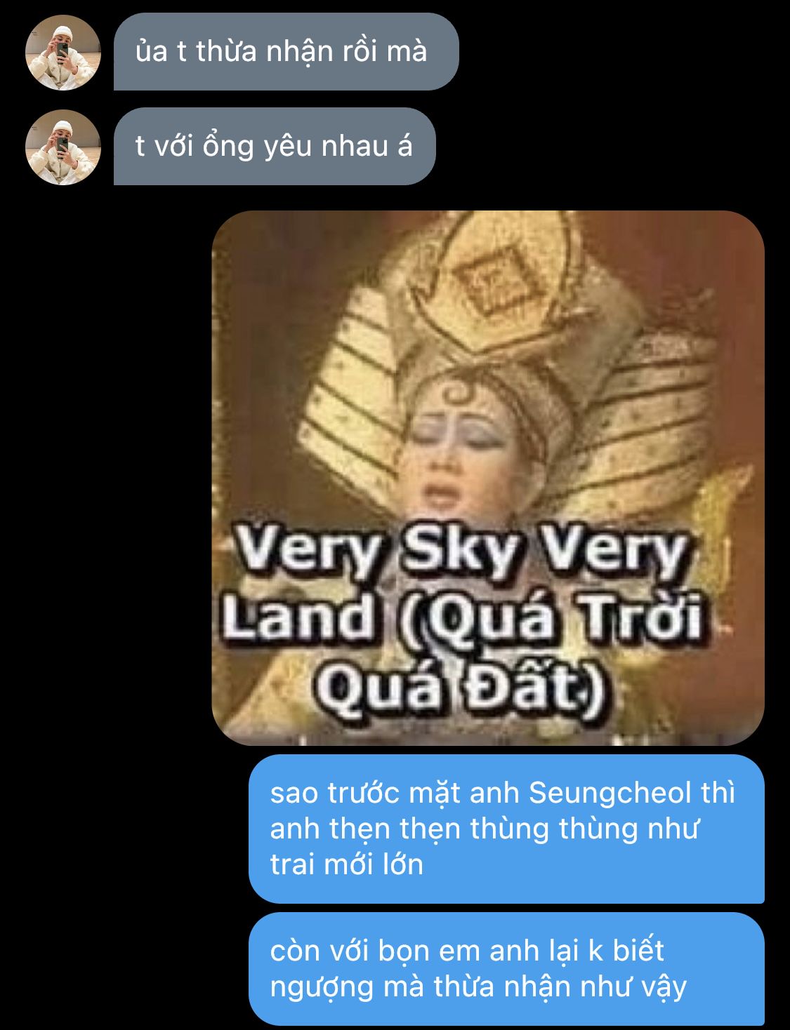790x1030 pixels.
Task: Click the words "bọn em" in last message
Action: pyautogui.click(x=430, y=951)
